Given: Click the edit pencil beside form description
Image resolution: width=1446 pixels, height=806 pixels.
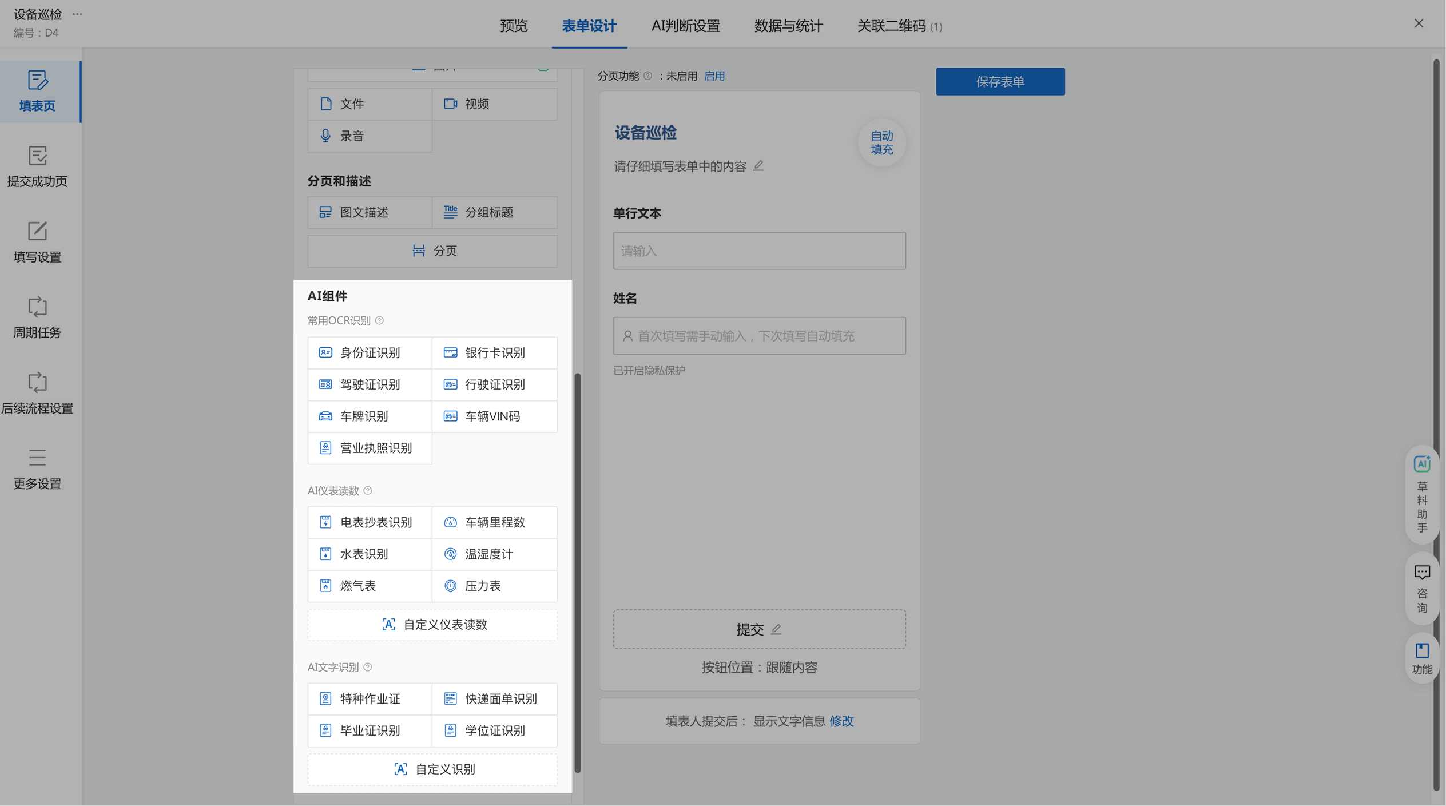Looking at the screenshot, I should click(758, 166).
